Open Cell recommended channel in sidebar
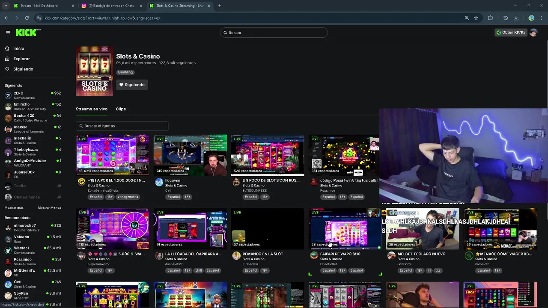The width and height of the screenshot is (548, 308). 33,284
